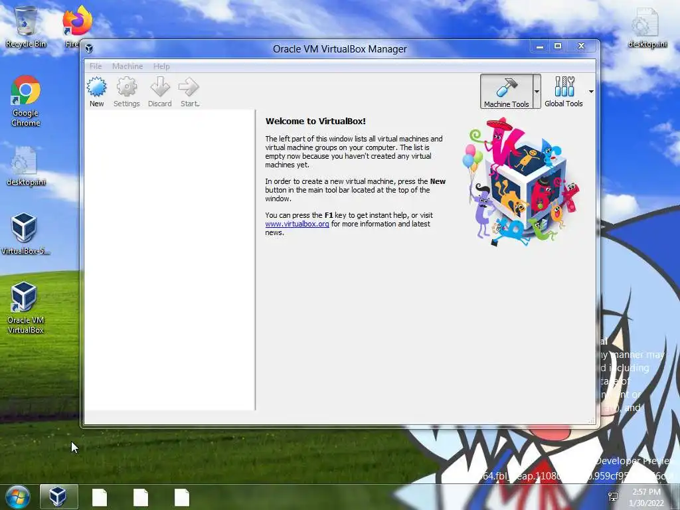Viewport: 680px width, 510px height.
Task: Click the Welcome to VirtualBox! heading
Action: [x=315, y=122]
